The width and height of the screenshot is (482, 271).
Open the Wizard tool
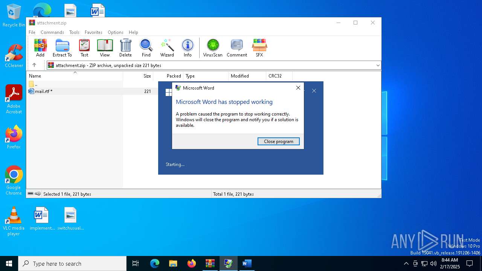coord(167,48)
